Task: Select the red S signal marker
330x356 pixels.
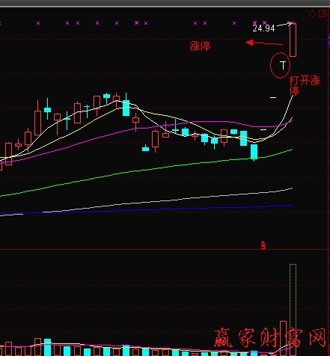Action: point(263,245)
